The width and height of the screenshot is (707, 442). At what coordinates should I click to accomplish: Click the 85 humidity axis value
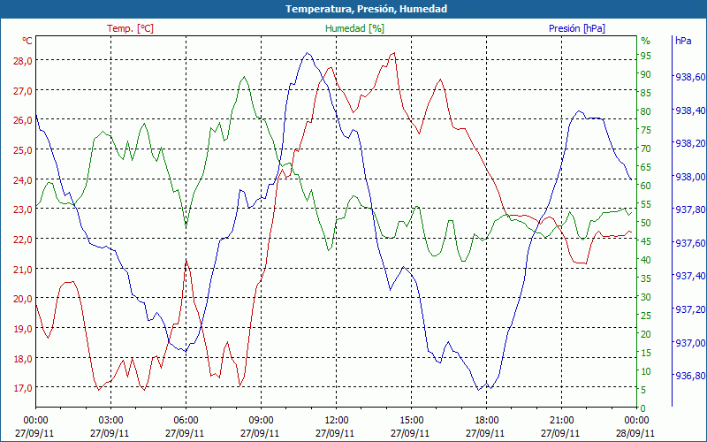pyautogui.click(x=646, y=93)
